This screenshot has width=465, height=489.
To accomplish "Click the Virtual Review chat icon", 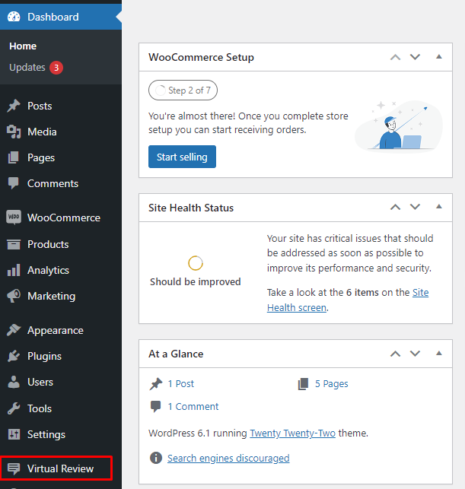I will coord(14,468).
